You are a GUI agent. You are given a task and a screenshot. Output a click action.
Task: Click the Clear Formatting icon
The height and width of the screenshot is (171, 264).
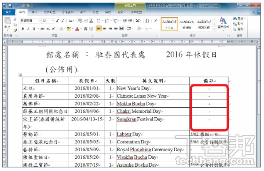(81, 21)
